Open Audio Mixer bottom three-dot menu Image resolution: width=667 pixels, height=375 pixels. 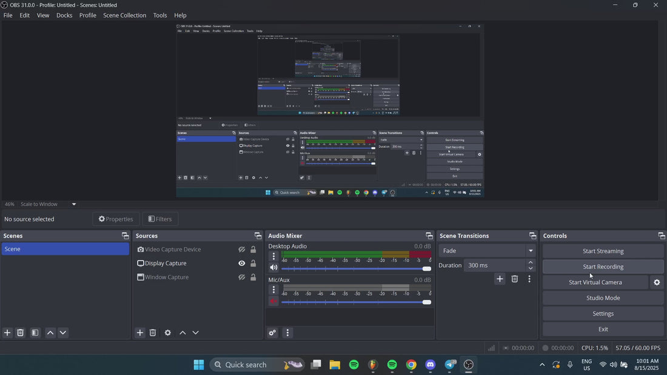pyautogui.click(x=287, y=333)
